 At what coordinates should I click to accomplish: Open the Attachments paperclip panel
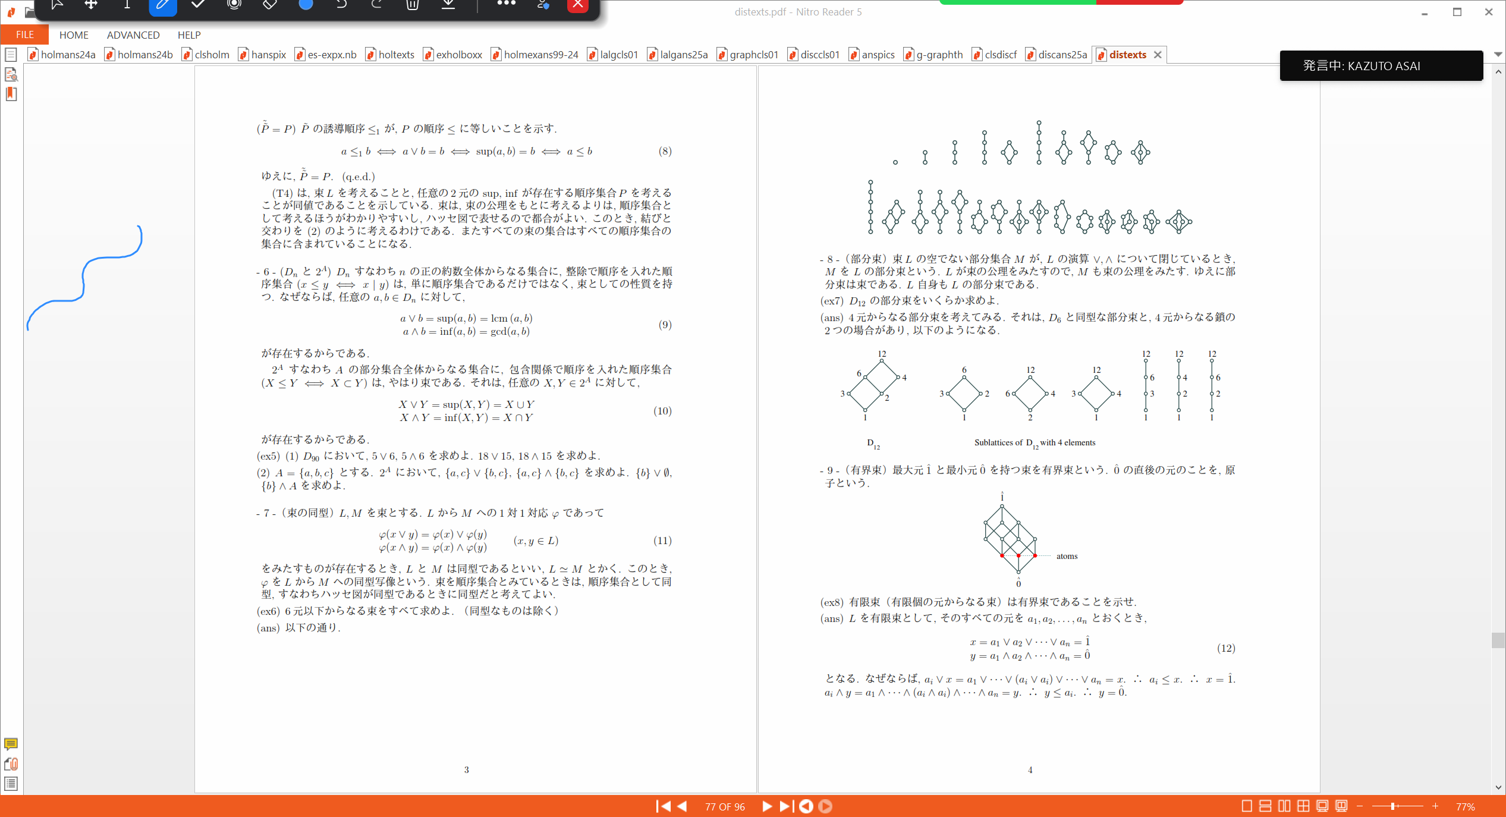click(x=11, y=764)
